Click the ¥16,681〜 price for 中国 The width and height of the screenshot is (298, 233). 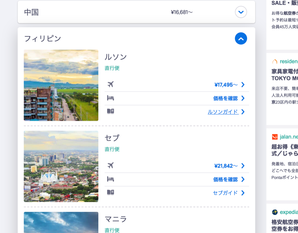click(181, 12)
